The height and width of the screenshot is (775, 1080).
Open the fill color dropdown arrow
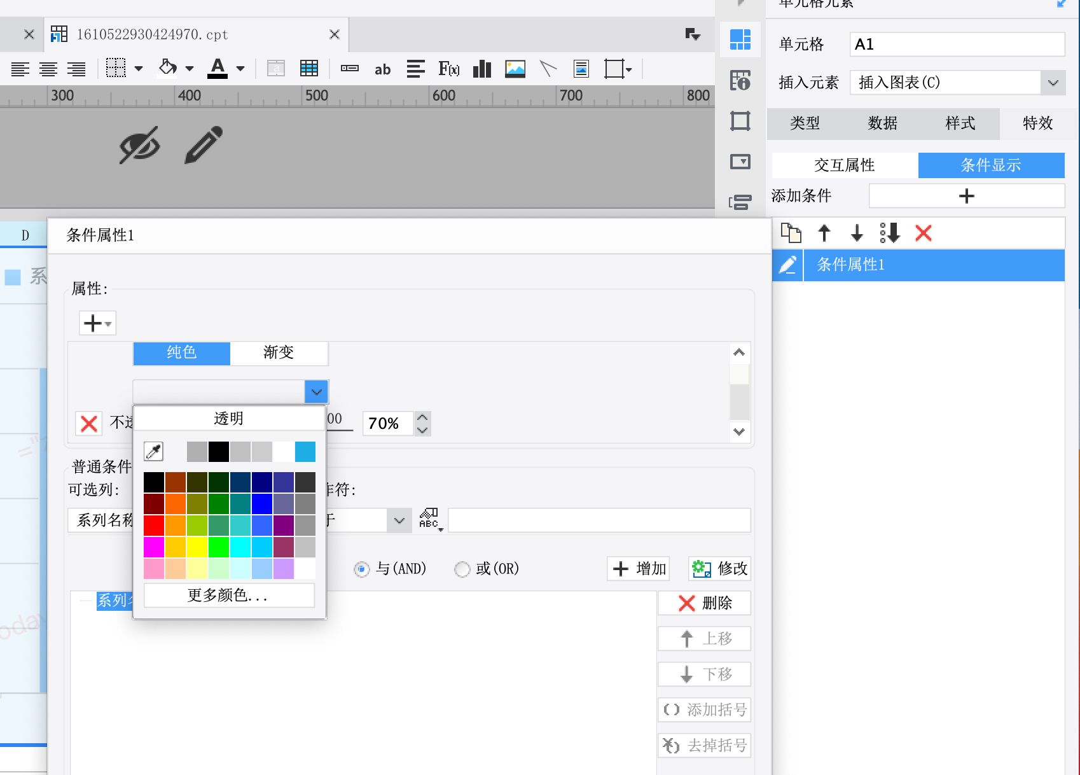point(190,69)
